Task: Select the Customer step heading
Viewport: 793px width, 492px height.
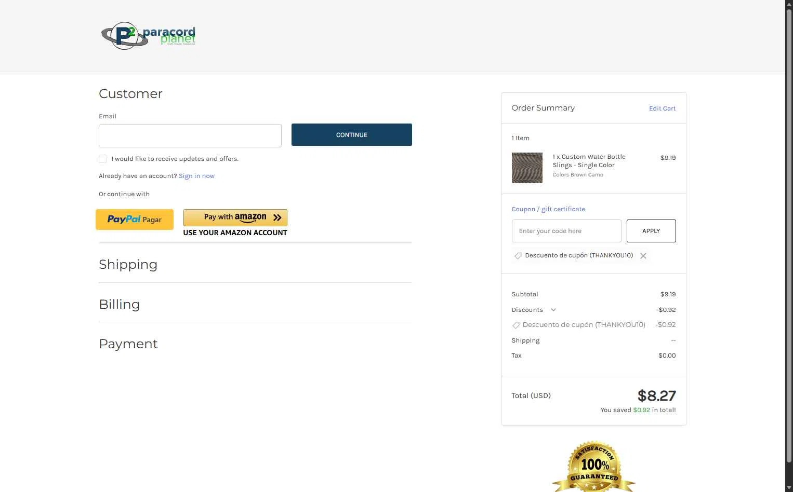Action: point(130,94)
